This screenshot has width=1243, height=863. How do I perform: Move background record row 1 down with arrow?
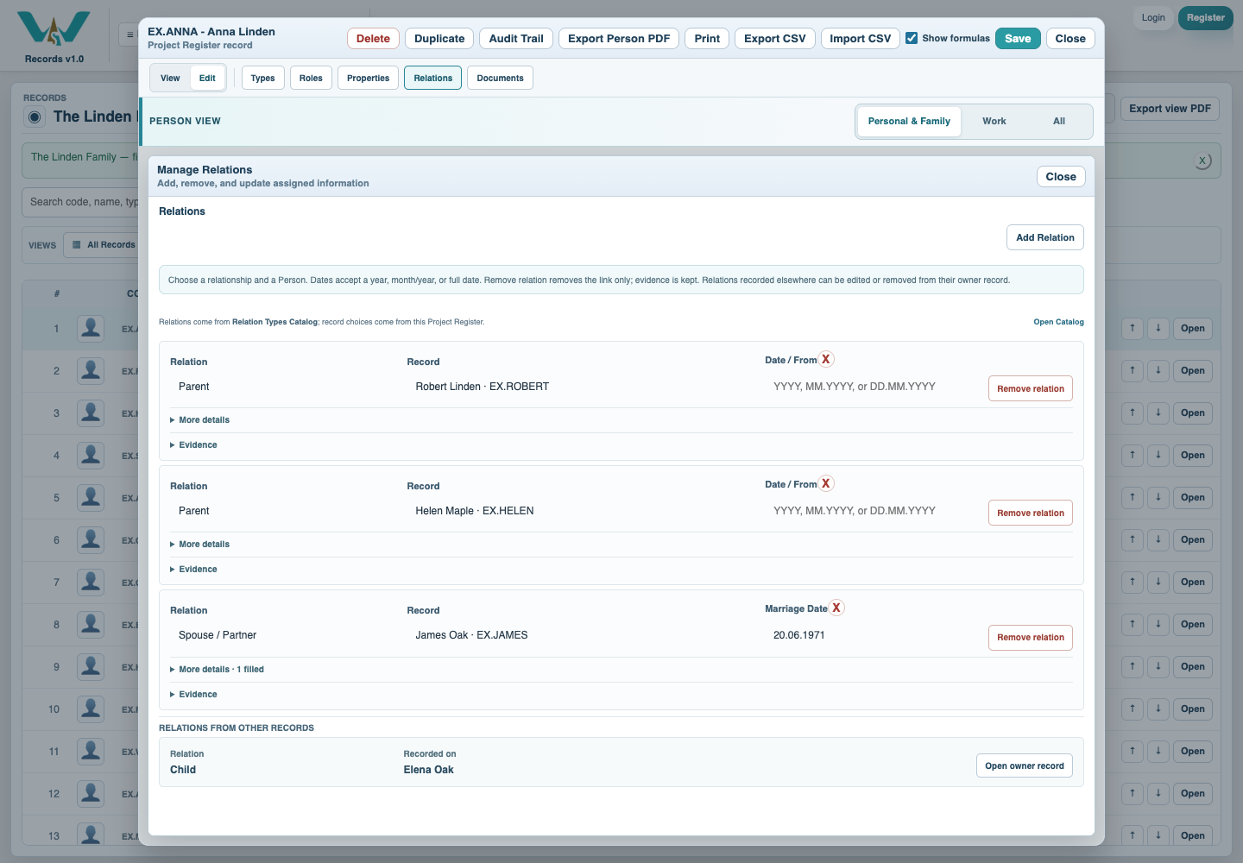(x=1158, y=328)
